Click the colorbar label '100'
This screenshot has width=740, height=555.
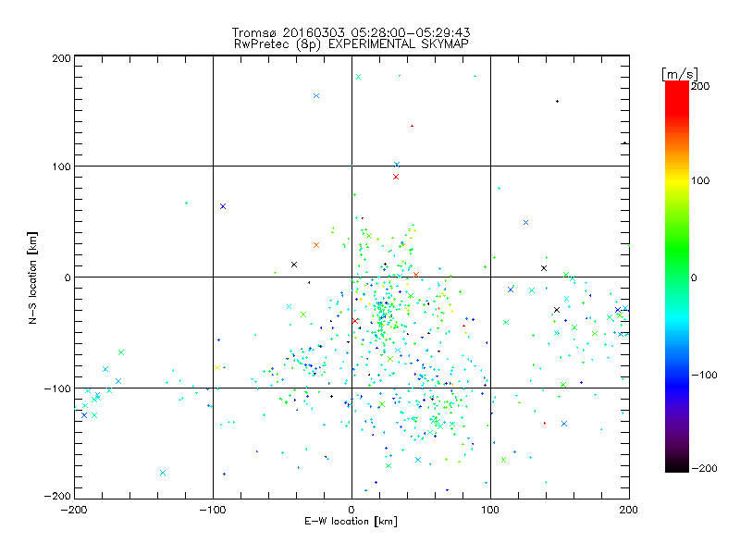pos(700,180)
